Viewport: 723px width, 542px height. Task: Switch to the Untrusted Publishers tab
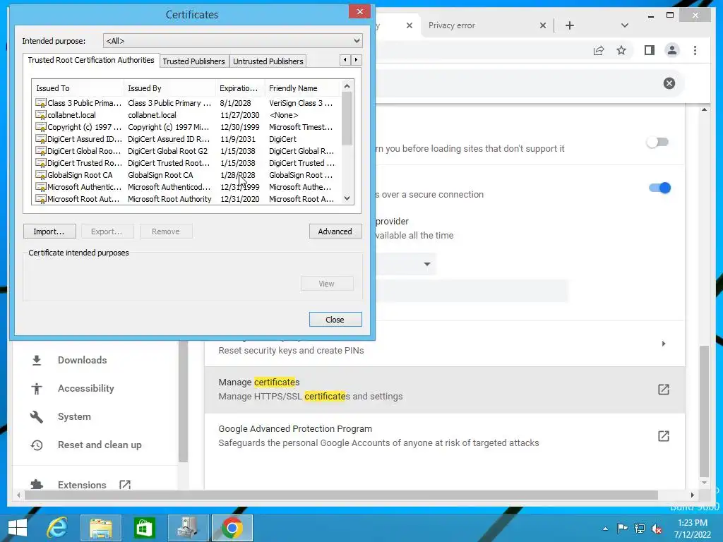tap(268, 61)
